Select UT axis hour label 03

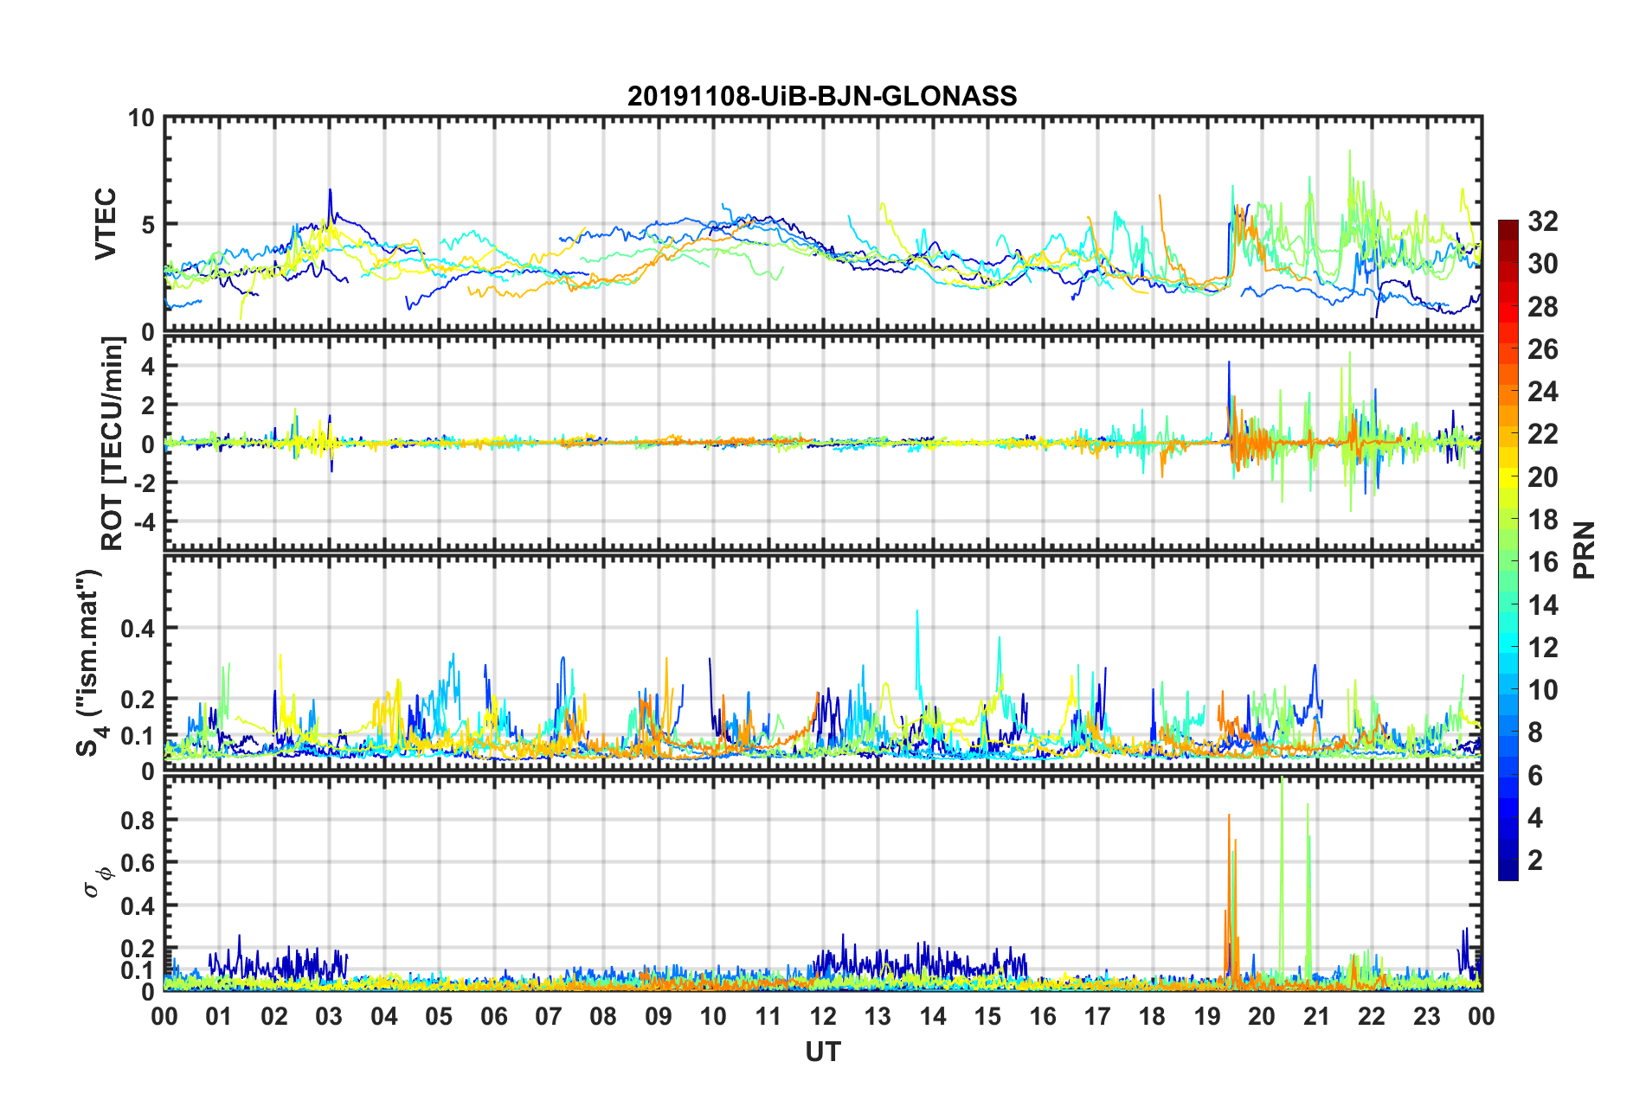pyautogui.click(x=329, y=1016)
